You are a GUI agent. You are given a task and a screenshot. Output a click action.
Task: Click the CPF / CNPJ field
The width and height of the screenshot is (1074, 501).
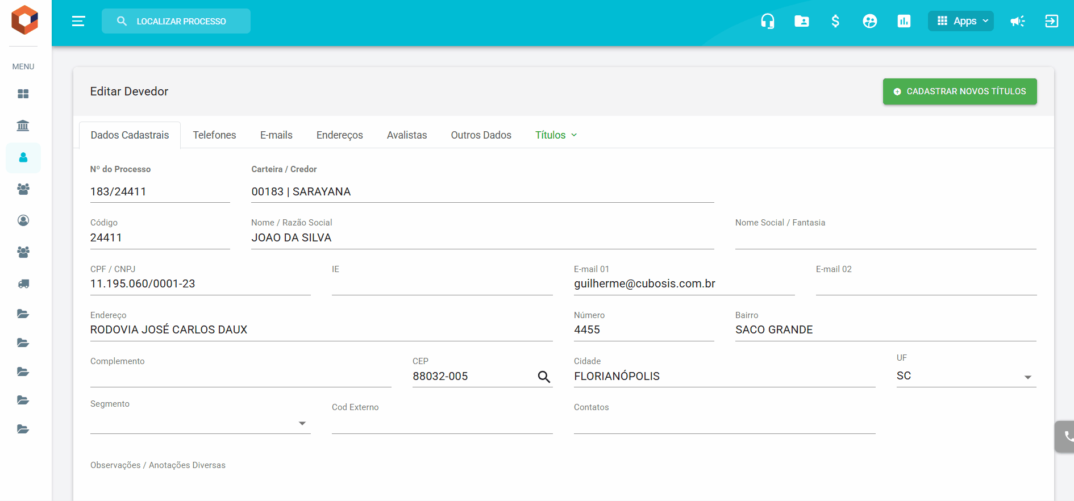(x=201, y=284)
